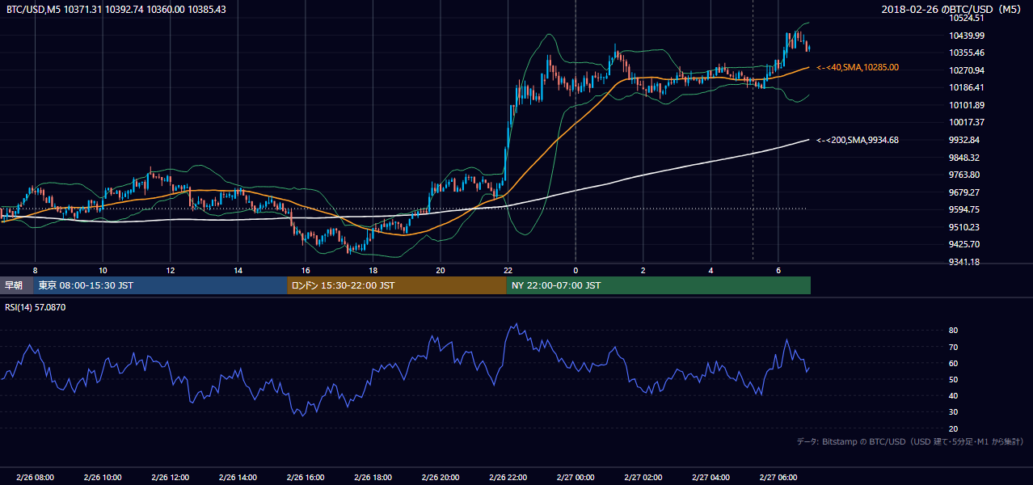
Task: Click the date label 2/26 22:00
Action: pyautogui.click(x=508, y=477)
